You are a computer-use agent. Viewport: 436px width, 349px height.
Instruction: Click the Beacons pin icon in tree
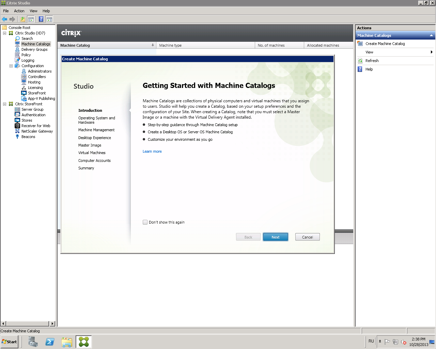(x=17, y=137)
